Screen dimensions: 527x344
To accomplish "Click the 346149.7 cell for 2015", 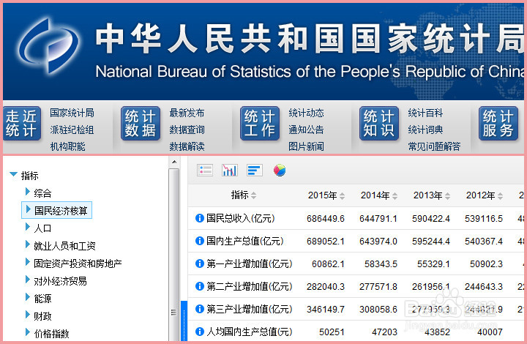I will coord(325,310).
